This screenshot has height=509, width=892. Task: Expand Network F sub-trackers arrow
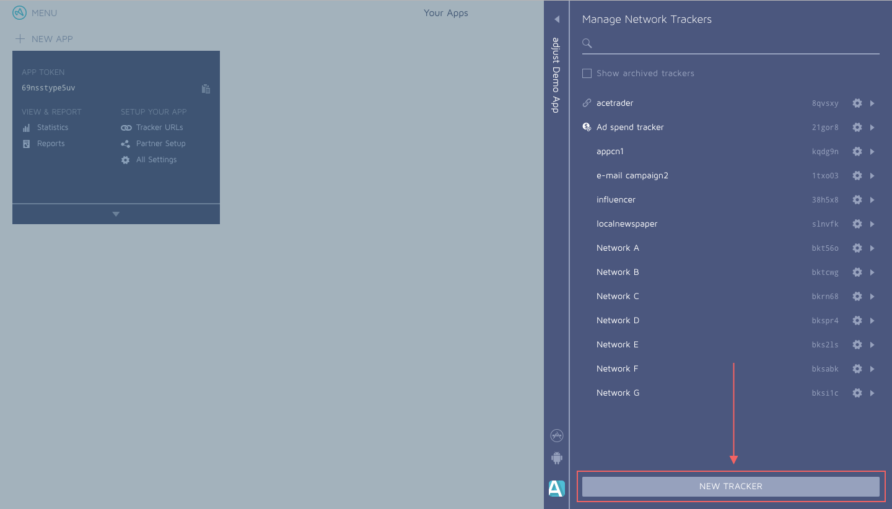[872, 369]
